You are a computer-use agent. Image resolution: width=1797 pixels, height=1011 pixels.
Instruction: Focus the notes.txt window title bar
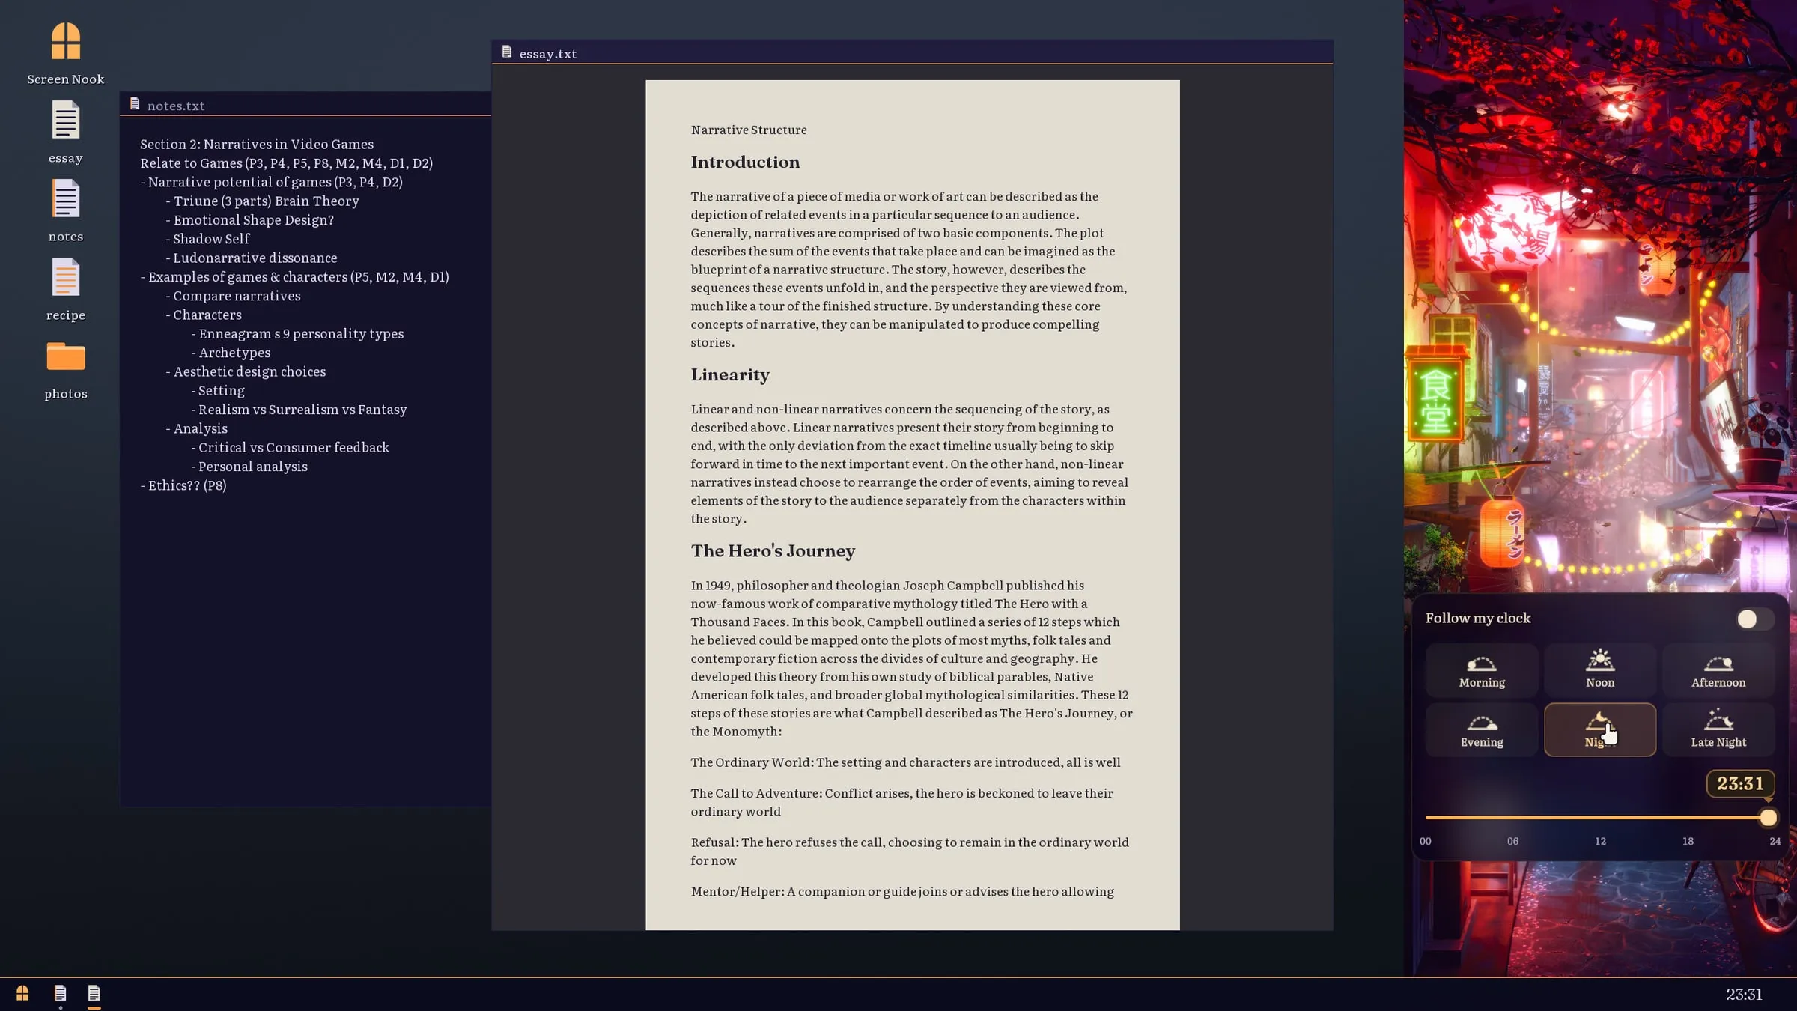pos(305,104)
